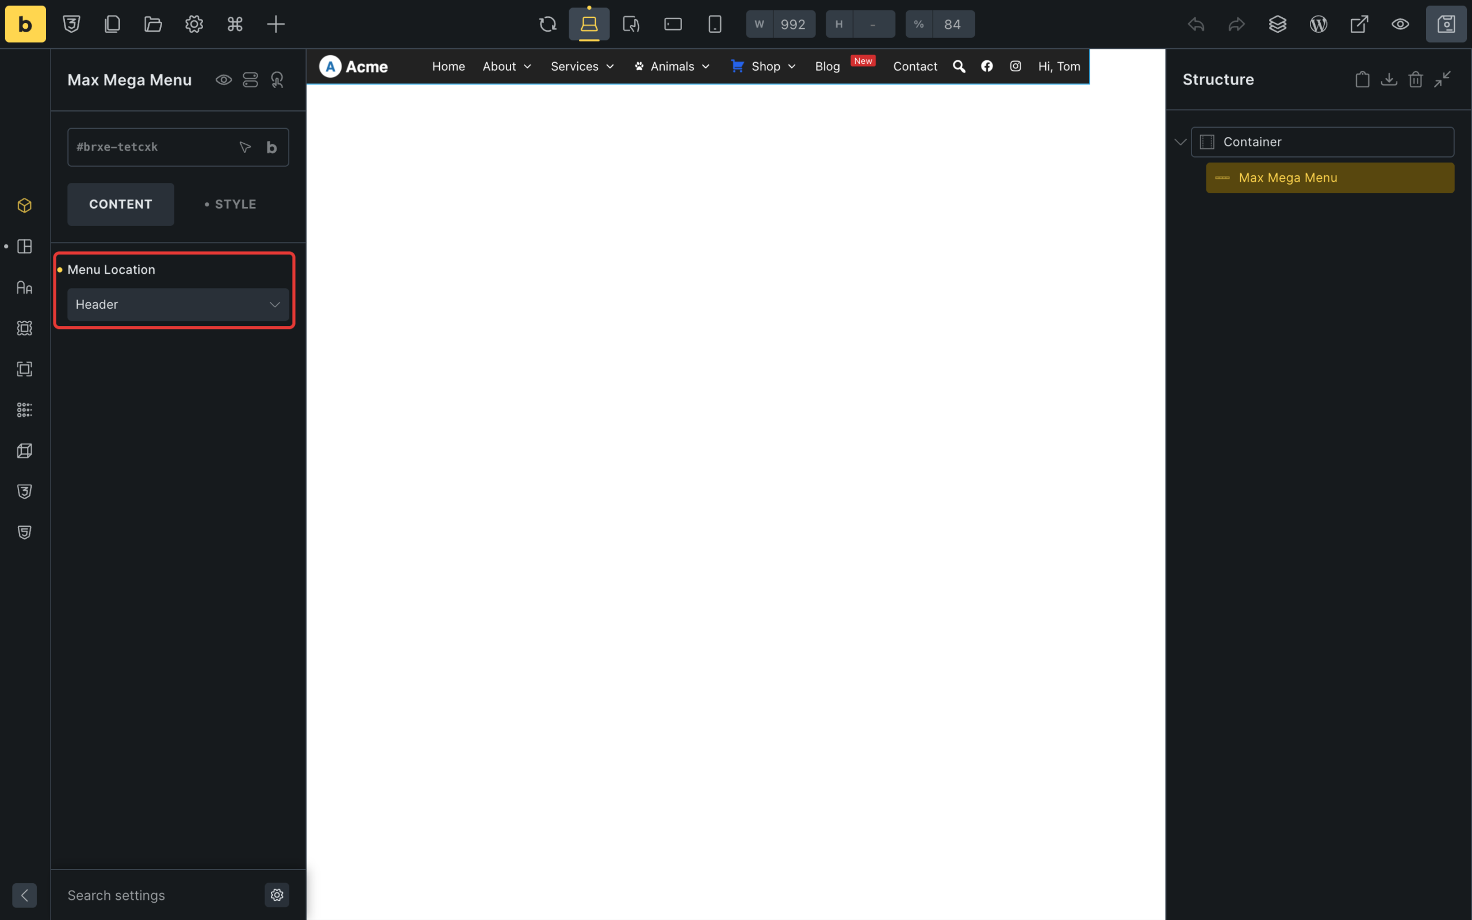Viewport: 1472px width, 920px height.
Task: Click the view on frontend external link icon
Action: [x=1359, y=24]
